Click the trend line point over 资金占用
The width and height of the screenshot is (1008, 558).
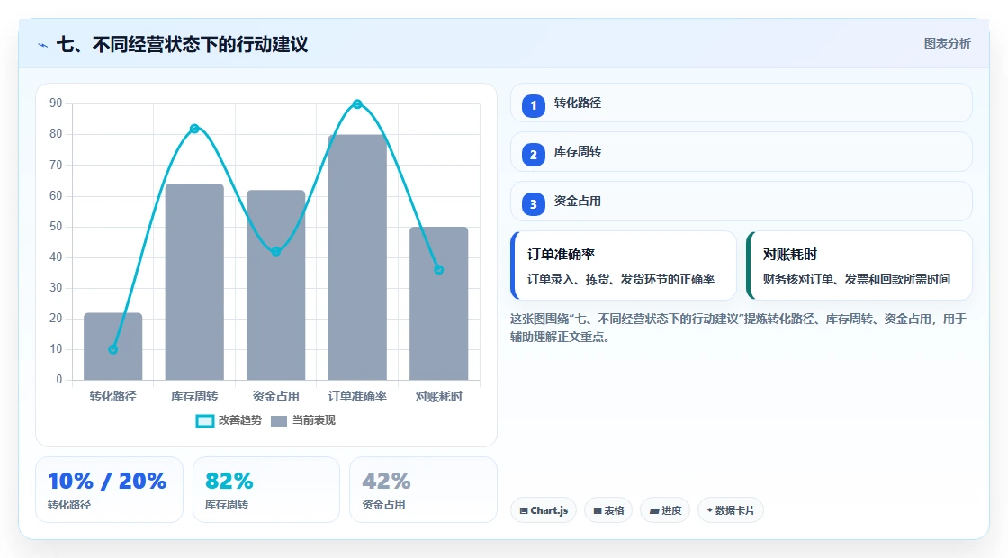click(x=275, y=251)
